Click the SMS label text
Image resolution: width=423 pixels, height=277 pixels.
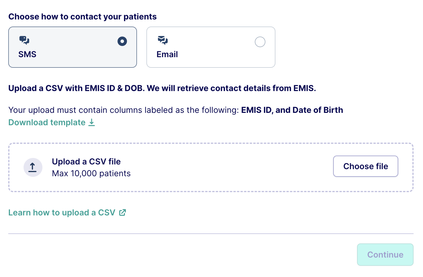tap(27, 55)
